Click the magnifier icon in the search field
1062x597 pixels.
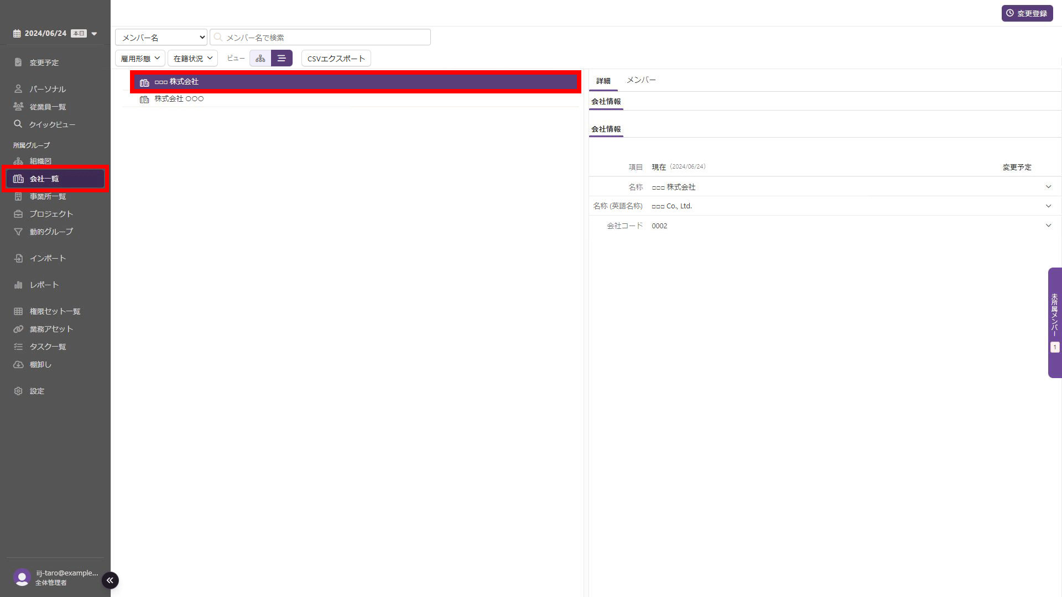coord(218,37)
